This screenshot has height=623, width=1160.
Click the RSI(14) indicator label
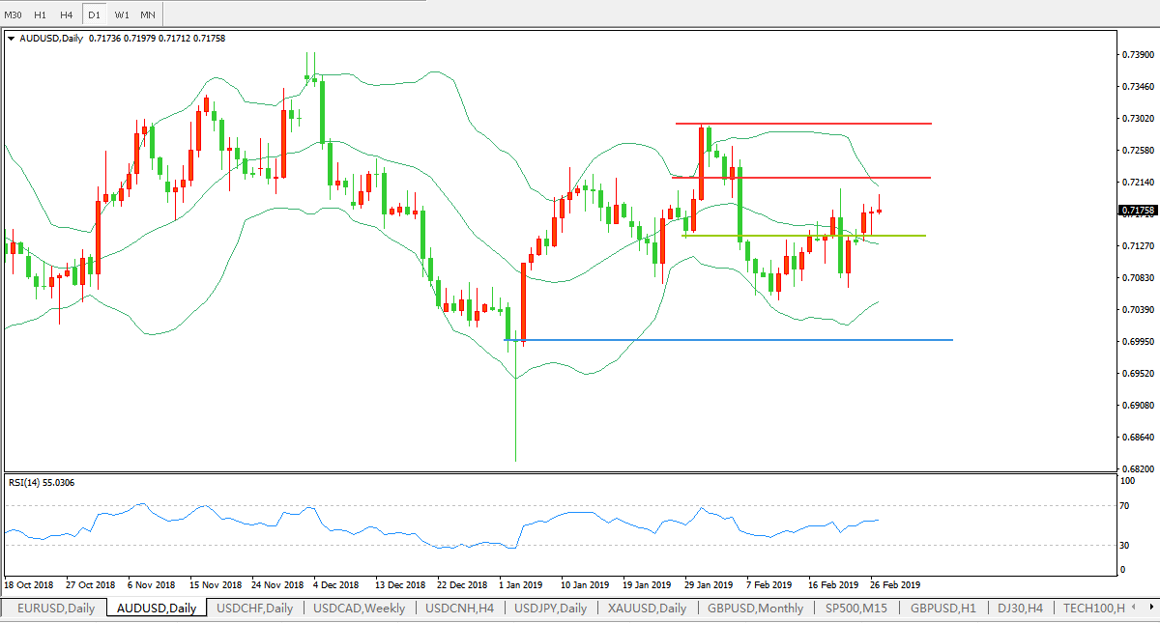pyautogui.click(x=41, y=482)
